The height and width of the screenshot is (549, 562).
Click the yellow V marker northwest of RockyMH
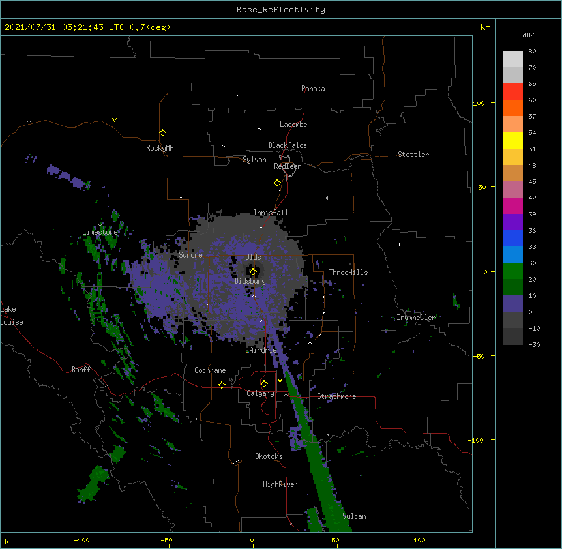tap(114, 120)
